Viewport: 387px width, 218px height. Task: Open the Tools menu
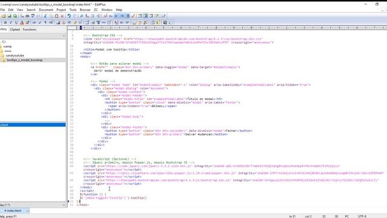click(x=73, y=10)
